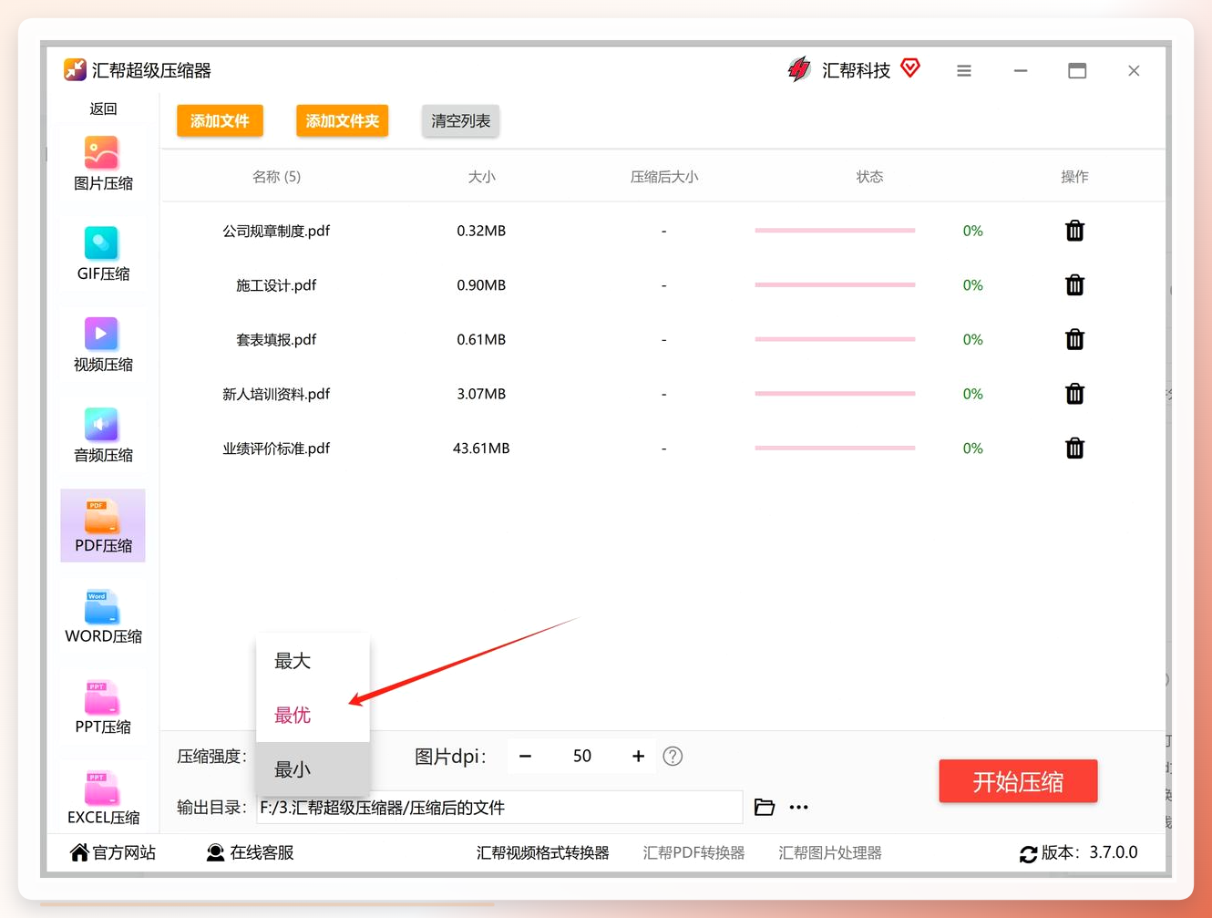Select file row 套表填报.pdf

662,339
